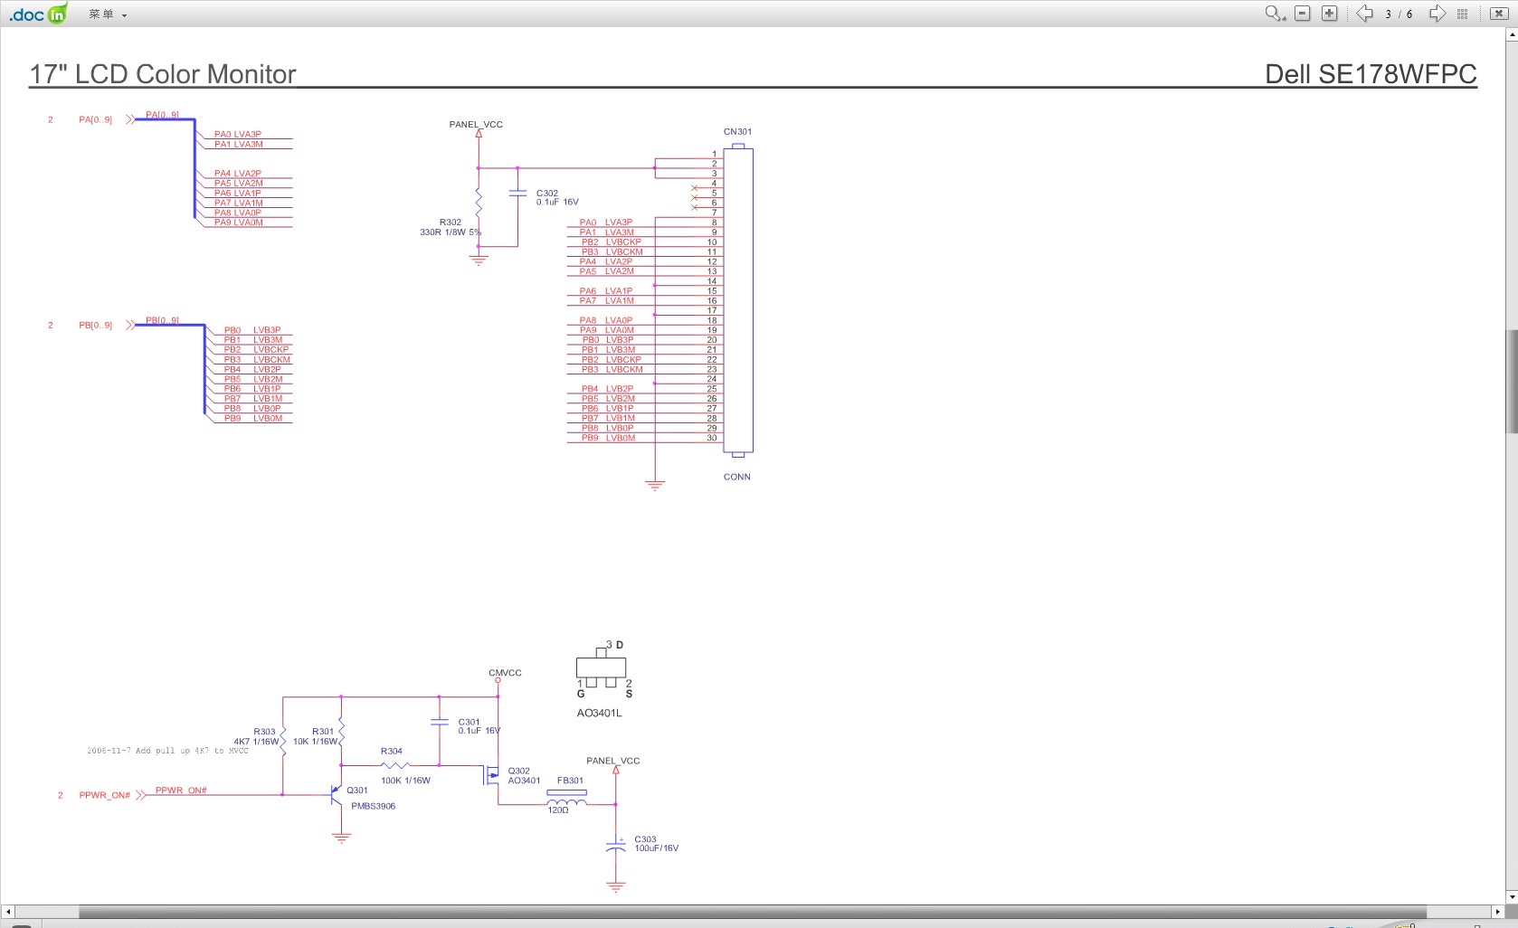Click the PMBS3906 part name
Image resolution: width=1518 pixels, height=928 pixels.
[374, 806]
